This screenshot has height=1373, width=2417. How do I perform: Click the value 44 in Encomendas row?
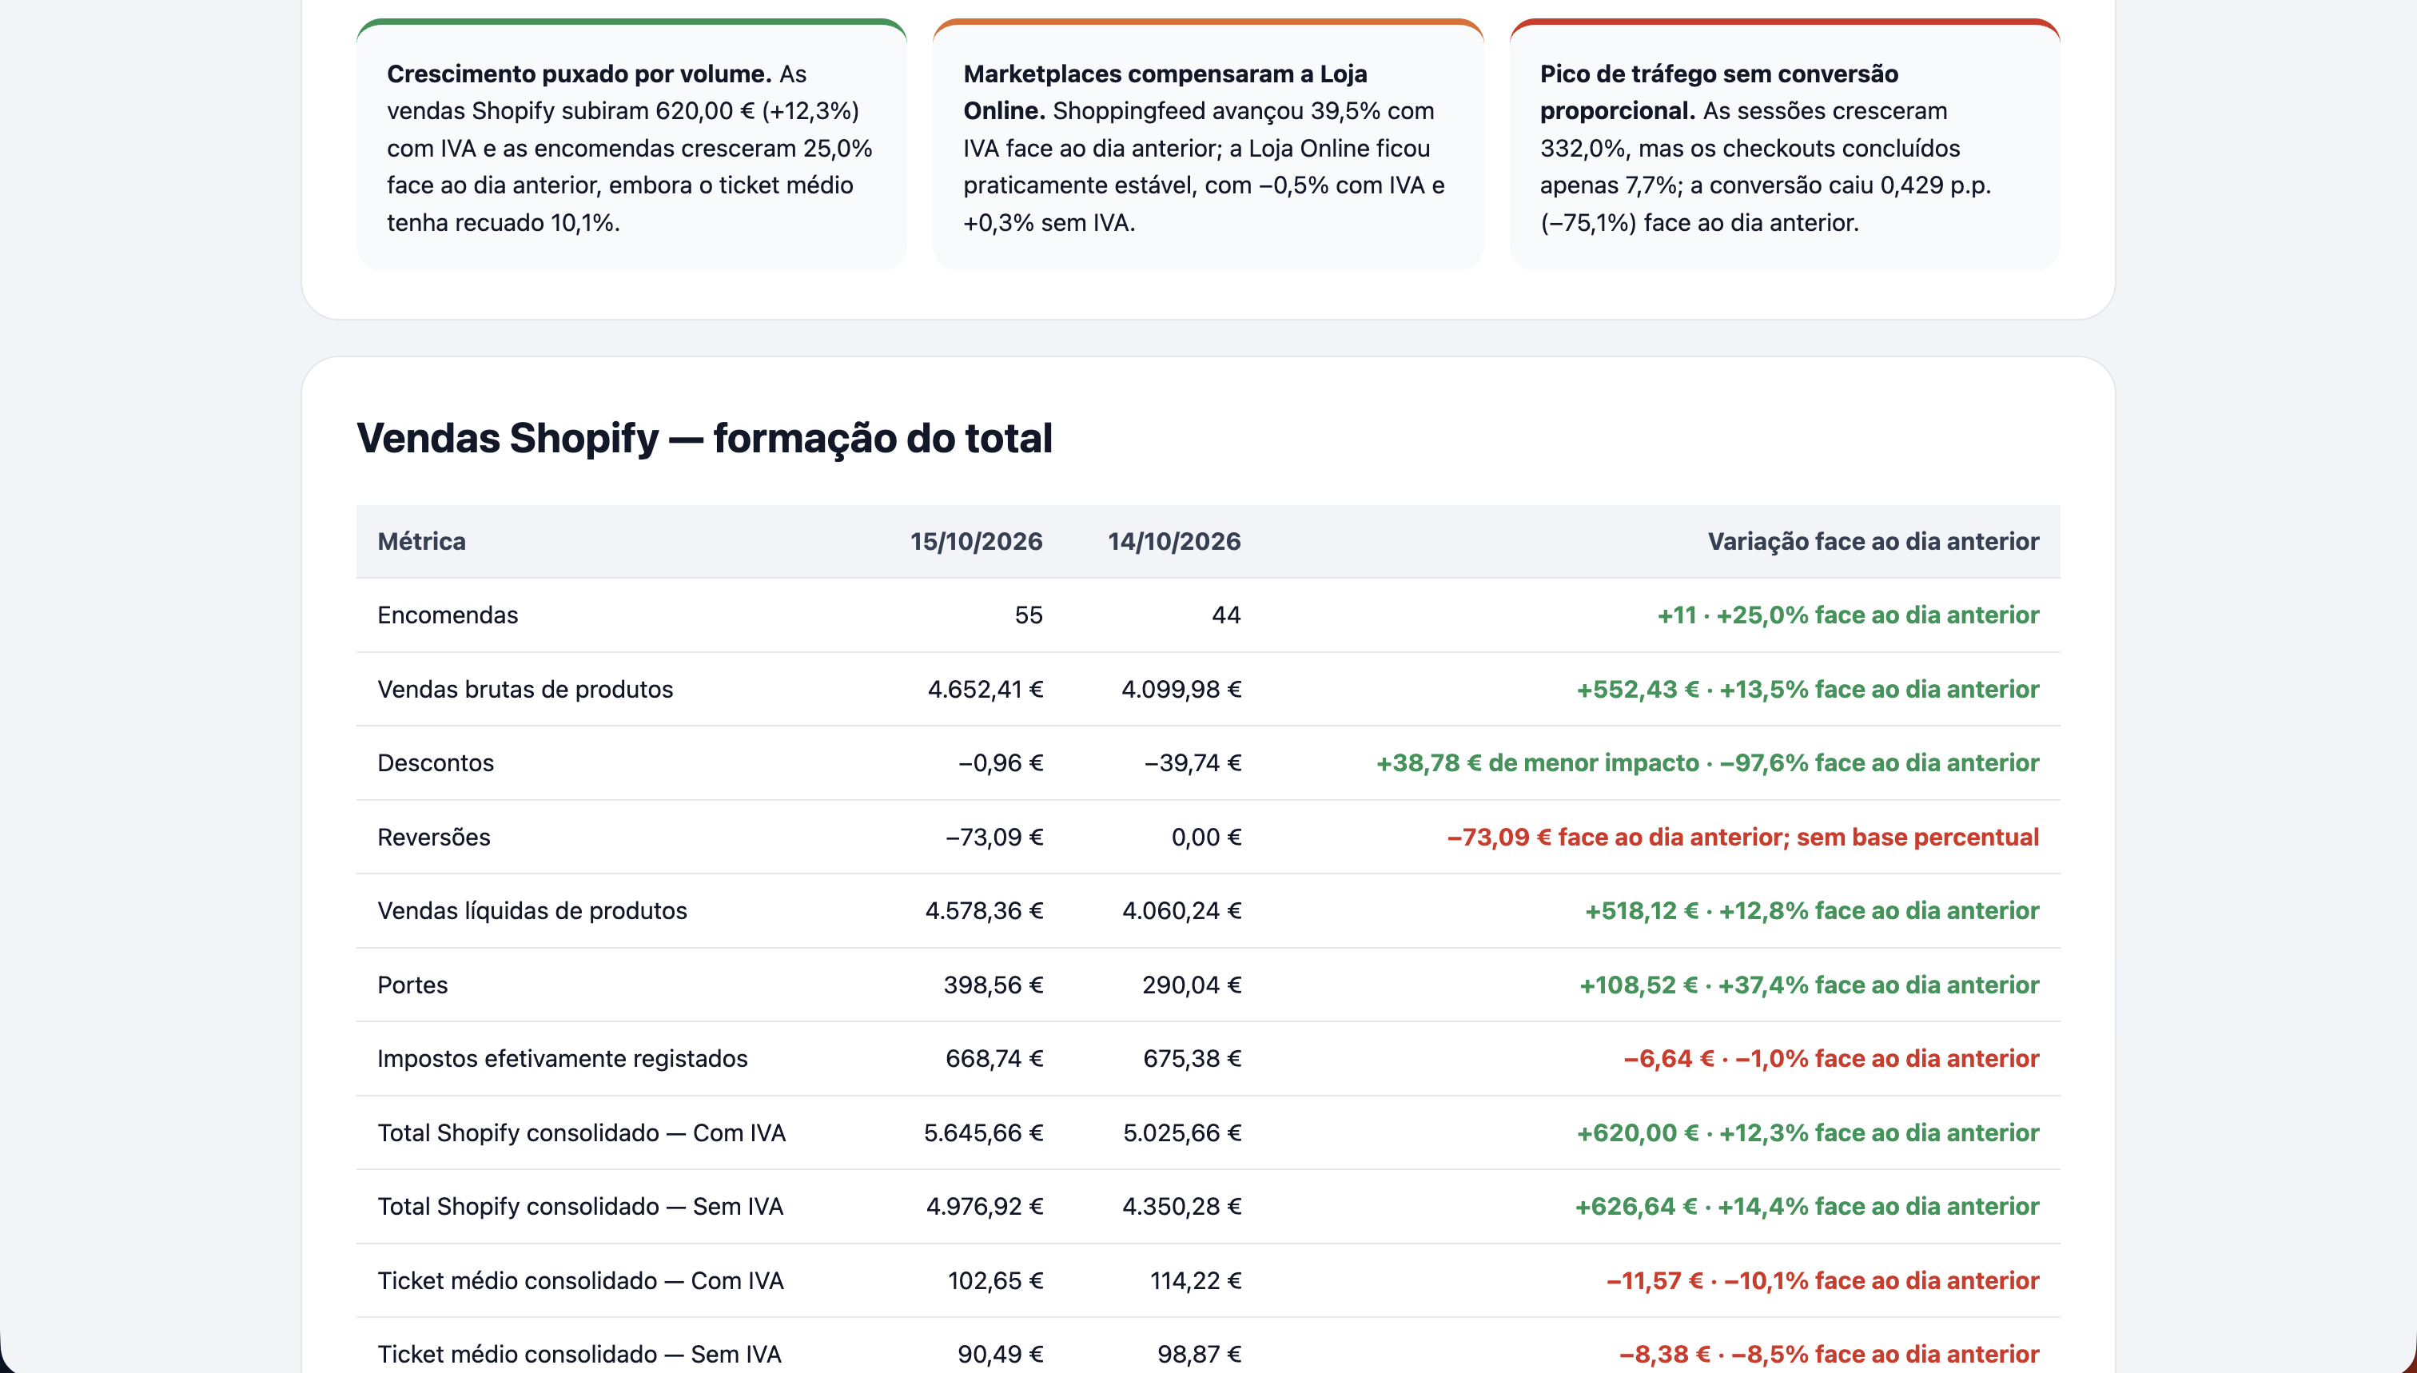[x=1226, y=615]
